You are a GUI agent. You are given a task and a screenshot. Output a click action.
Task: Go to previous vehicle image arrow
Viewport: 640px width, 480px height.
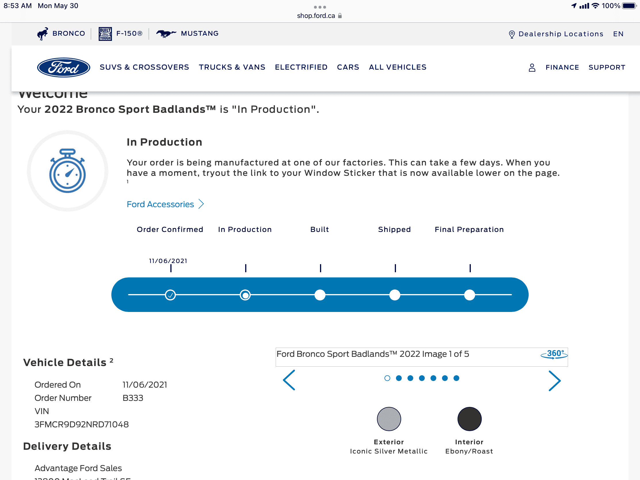pyautogui.click(x=289, y=380)
